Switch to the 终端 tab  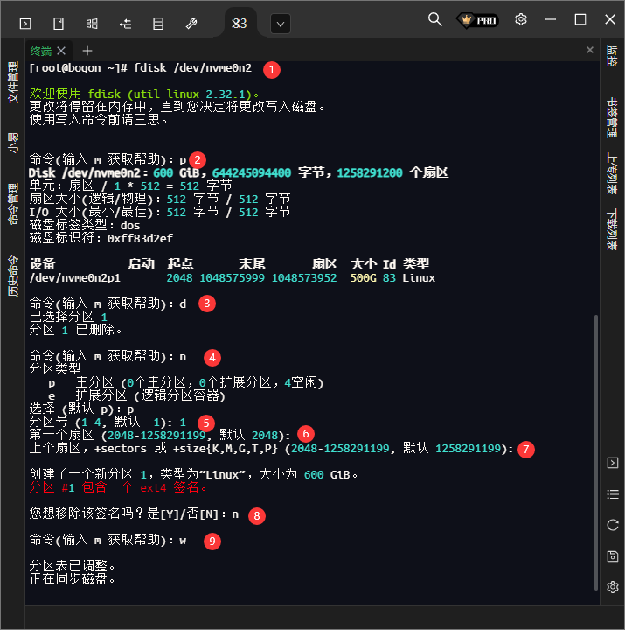tap(40, 51)
